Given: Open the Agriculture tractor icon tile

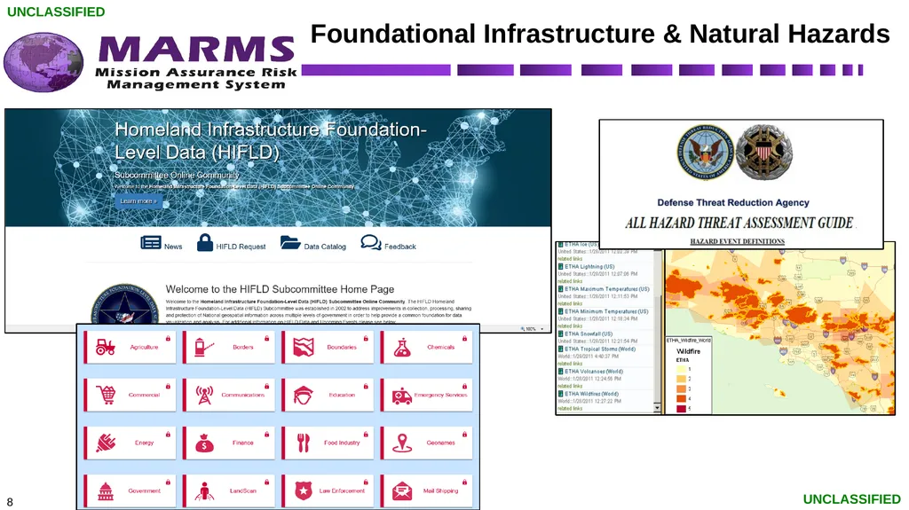Looking at the screenshot, I should (130, 347).
